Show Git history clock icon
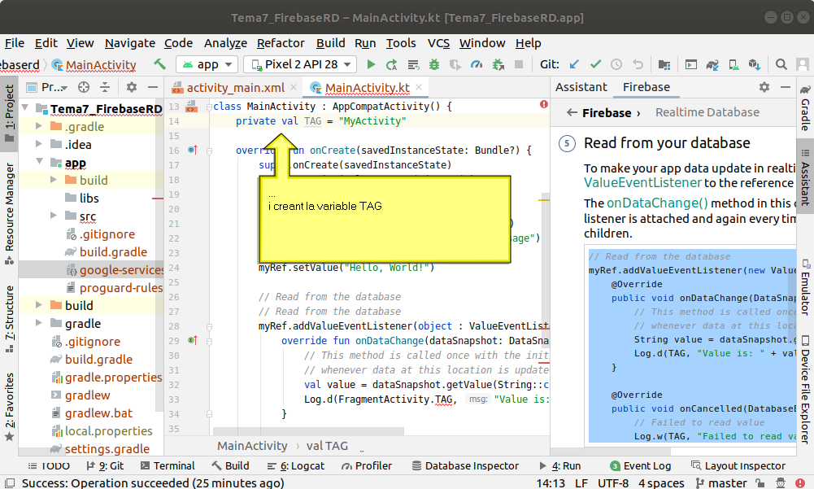 click(616, 64)
